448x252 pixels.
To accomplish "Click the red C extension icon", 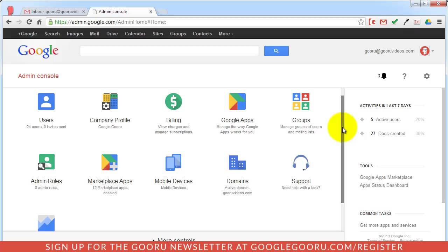I will point(372,22).
